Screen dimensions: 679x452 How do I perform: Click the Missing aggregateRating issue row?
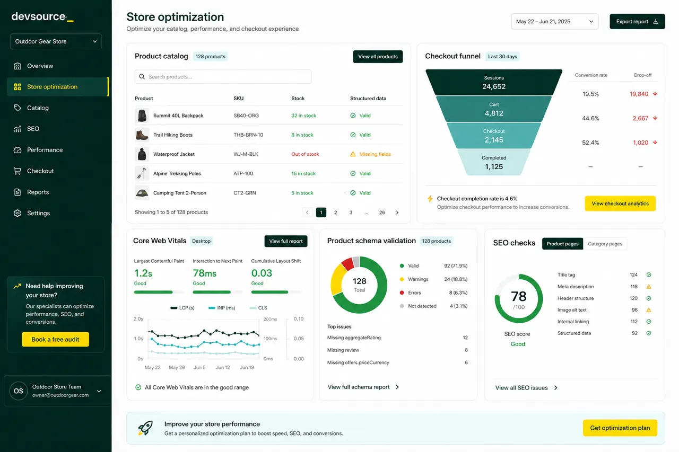click(397, 338)
